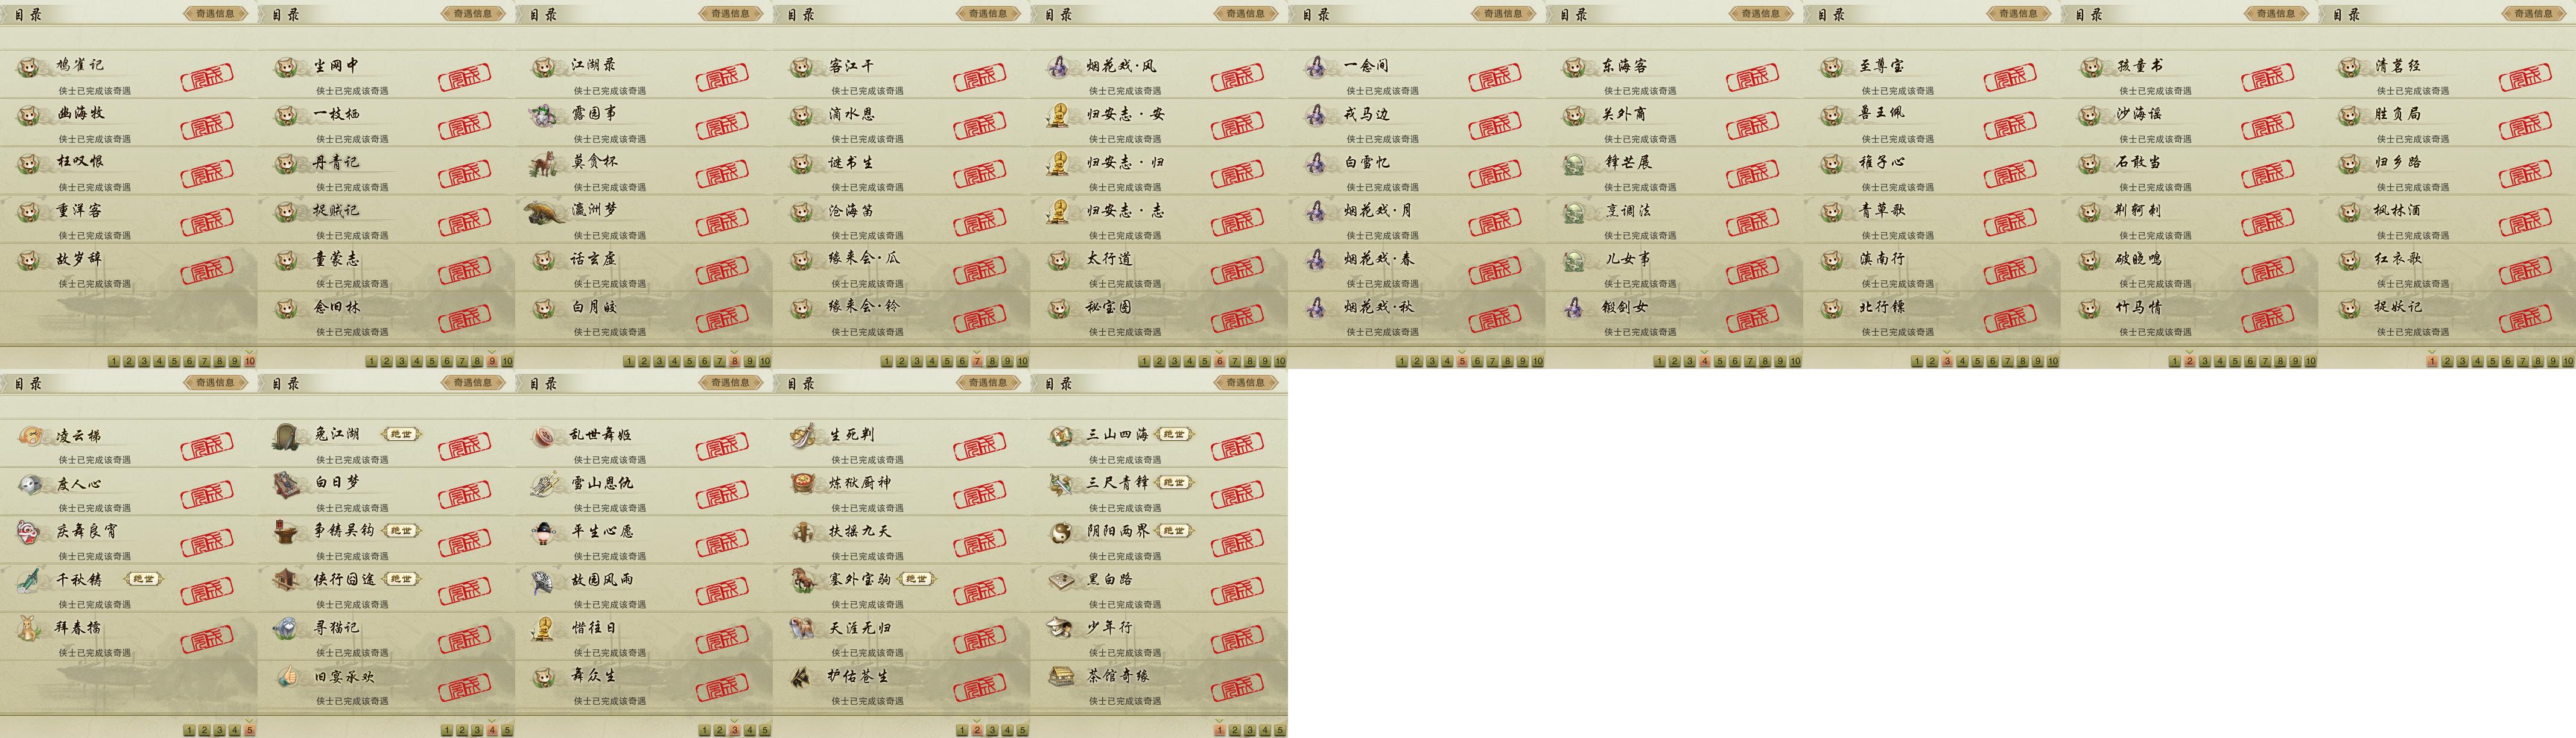Open 奇遇信息 in the panel listing 鸲雀记

[215, 14]
